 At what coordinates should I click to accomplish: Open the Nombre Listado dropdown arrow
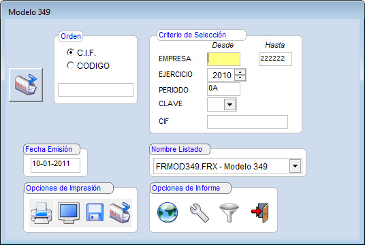click(295, 166)
